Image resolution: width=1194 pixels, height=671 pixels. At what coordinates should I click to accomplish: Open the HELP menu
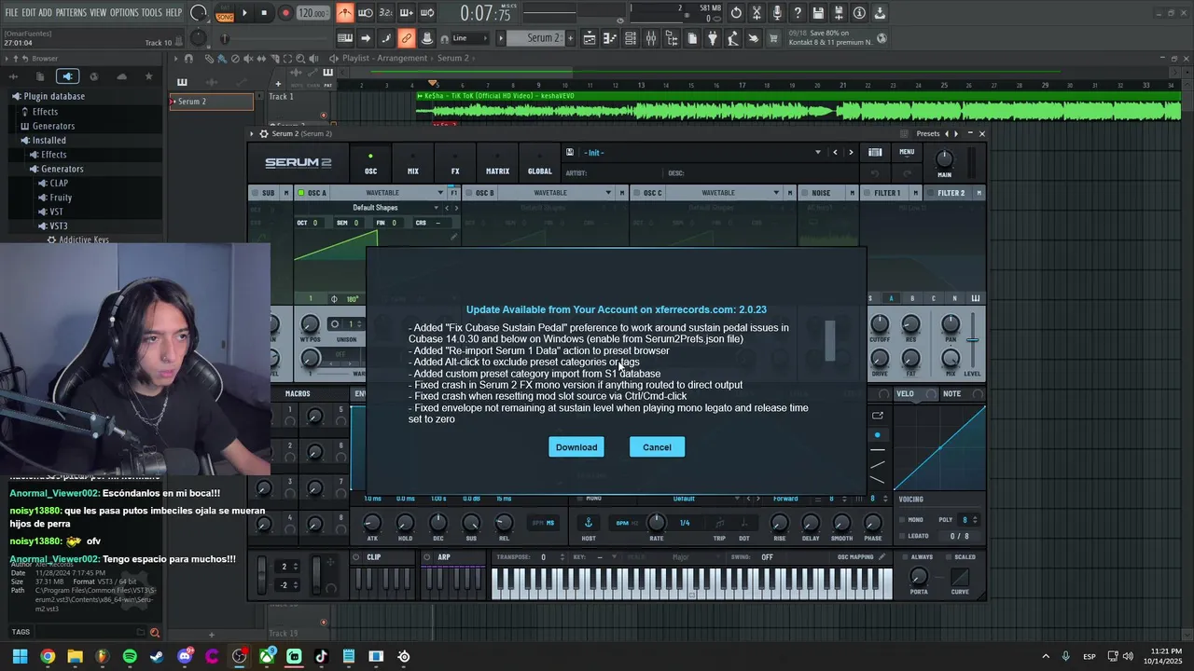(174, 12)
